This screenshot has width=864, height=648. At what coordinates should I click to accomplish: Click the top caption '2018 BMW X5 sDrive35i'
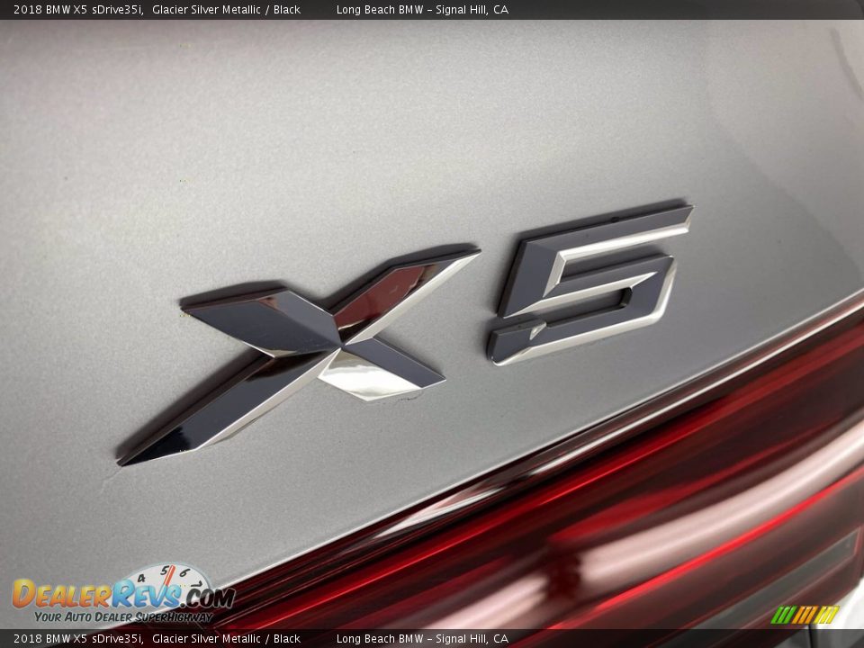click(78, 9)
